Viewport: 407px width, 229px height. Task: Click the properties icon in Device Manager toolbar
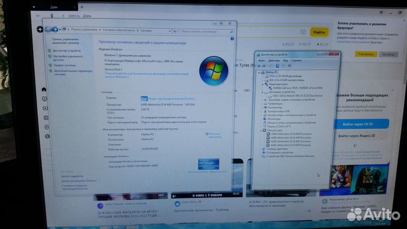[277, 66]
